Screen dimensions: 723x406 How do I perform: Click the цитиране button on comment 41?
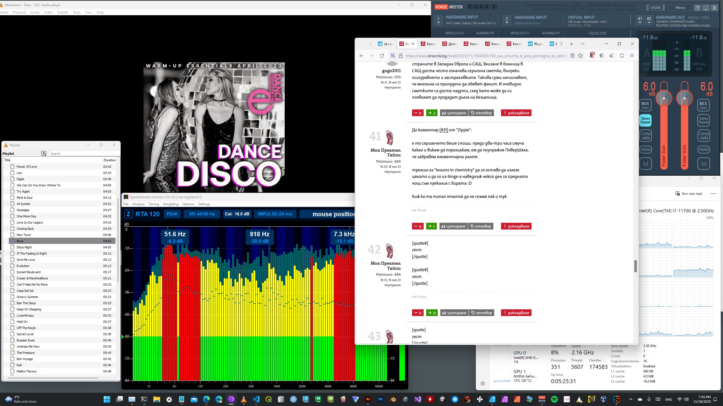point(454,226)
